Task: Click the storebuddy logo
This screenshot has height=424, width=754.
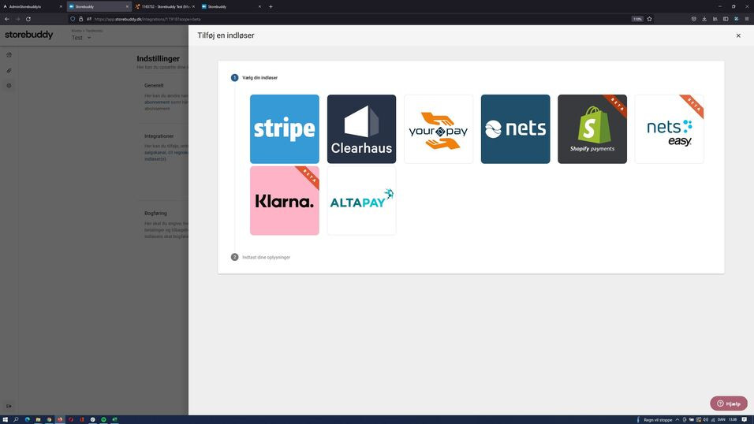Action: coord(29,35)
